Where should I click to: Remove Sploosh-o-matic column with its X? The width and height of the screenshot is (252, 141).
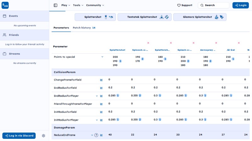pos(148,43)
